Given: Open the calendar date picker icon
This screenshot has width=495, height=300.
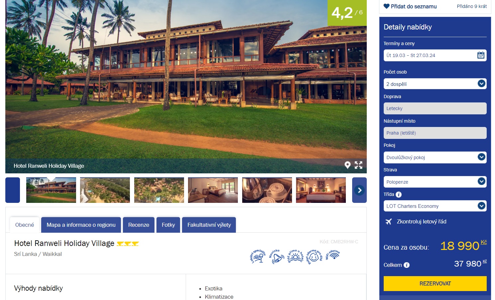Looking at the screenshot, I should pyautogui.click(x=481, y=55).
